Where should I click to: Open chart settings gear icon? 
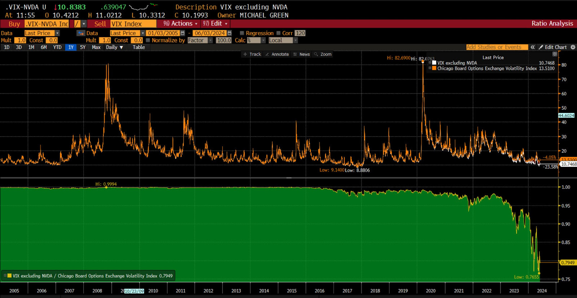(x=573, y=47)
